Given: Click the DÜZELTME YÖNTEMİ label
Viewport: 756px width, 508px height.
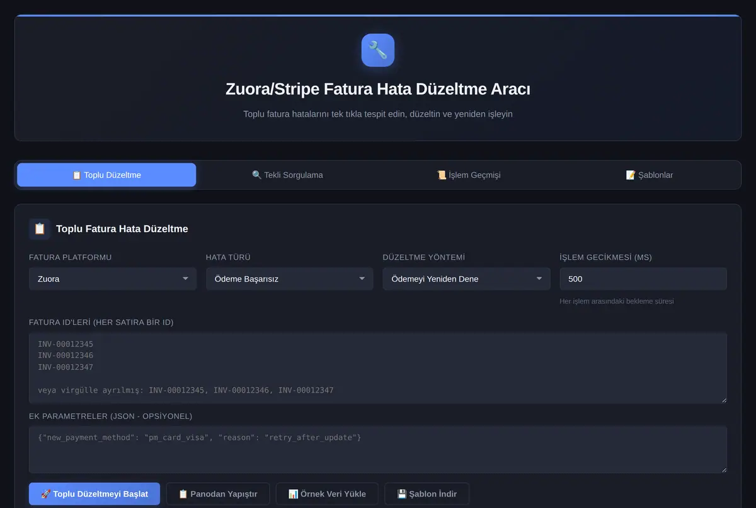Looking at the screenshot, I should coord(424,257).
